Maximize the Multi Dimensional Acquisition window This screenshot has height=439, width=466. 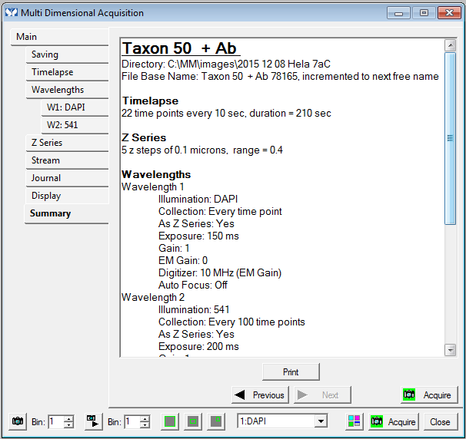coord(424,13)
